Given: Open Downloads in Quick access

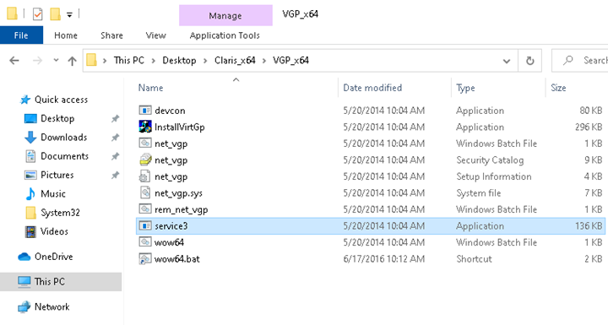Looking at the screenshot, I should tap(63, 138).
